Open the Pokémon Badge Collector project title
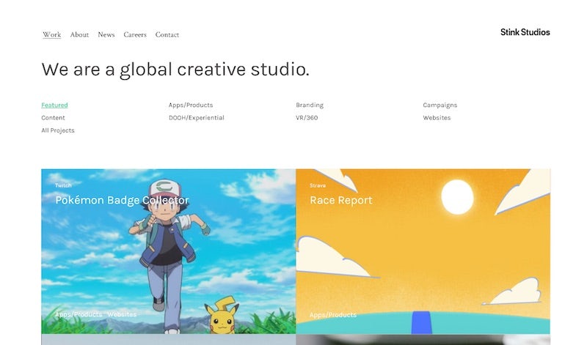This screenshot has width=587, height=345. click(x=122, y=200)
